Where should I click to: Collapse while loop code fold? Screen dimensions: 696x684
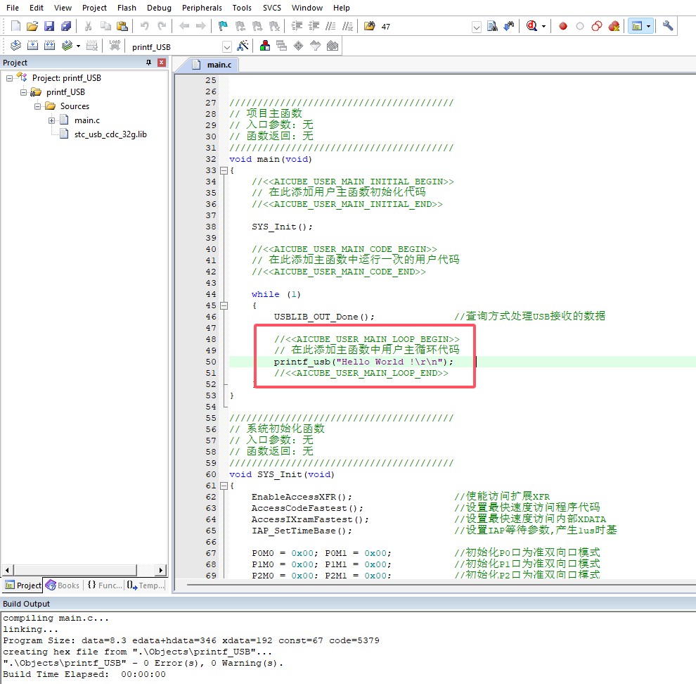(224, 306)
